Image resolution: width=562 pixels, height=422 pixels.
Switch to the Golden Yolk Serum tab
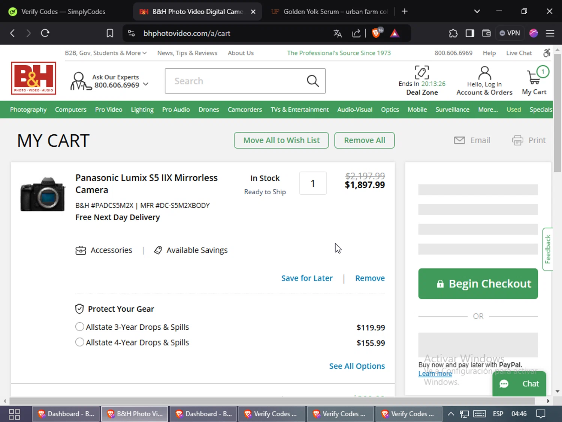(329, 12)
